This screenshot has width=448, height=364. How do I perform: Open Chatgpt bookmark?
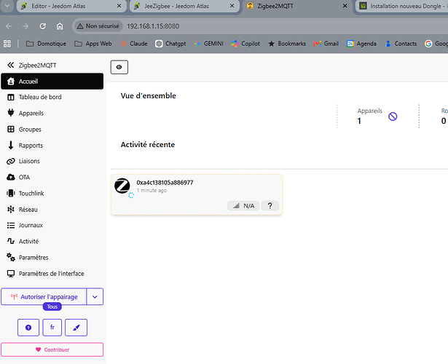170,44
